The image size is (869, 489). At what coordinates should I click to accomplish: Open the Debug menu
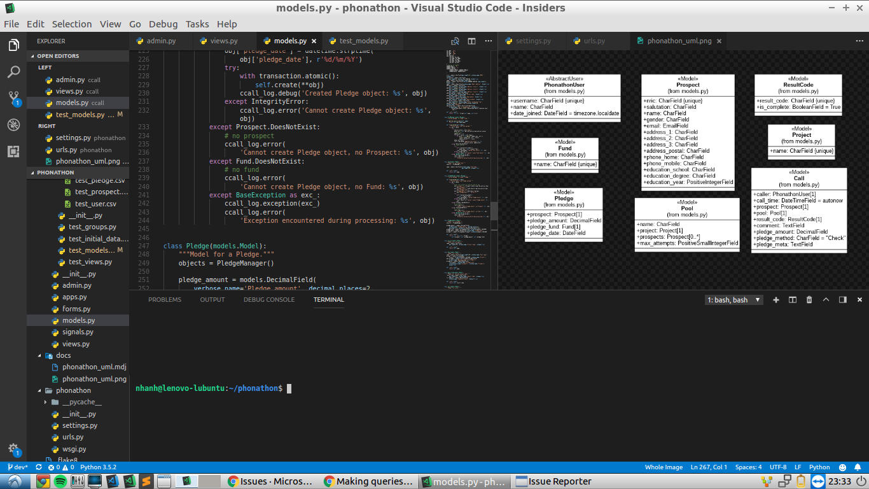click(x=163, y=24)
